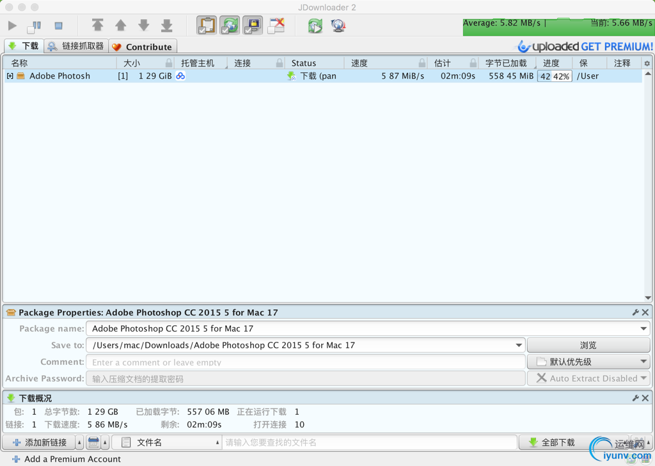Click the reconnect now icon
655x466 pixels.
[x=315, y=26]
